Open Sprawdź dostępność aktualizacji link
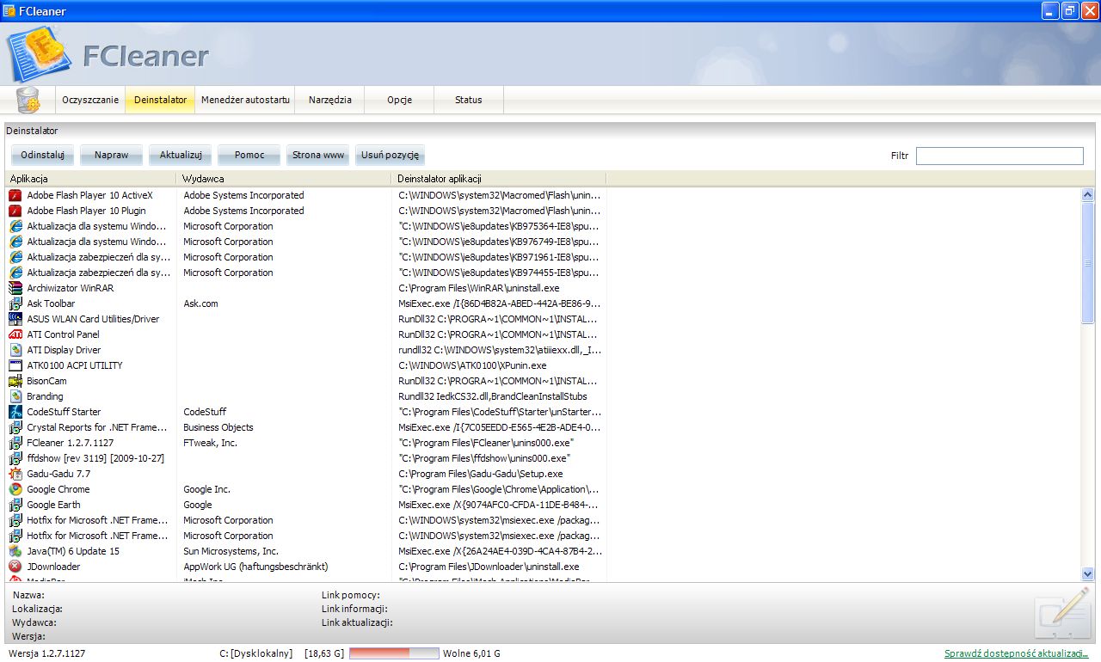 click(1017, 653)
